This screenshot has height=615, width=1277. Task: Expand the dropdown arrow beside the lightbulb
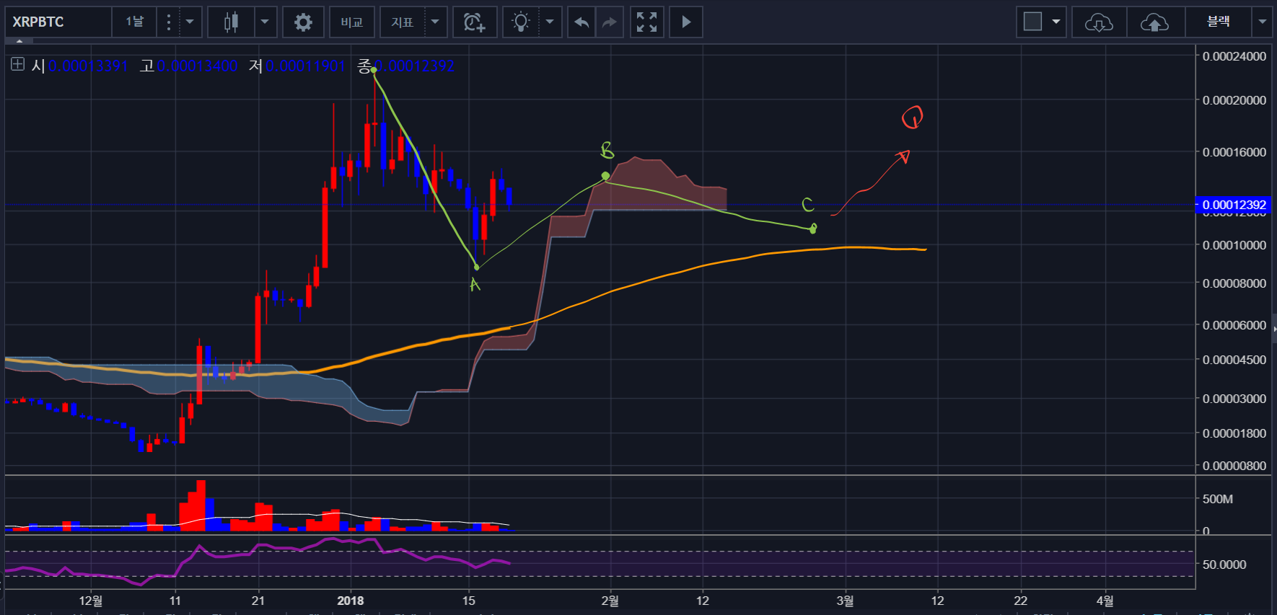coord(550,22)
